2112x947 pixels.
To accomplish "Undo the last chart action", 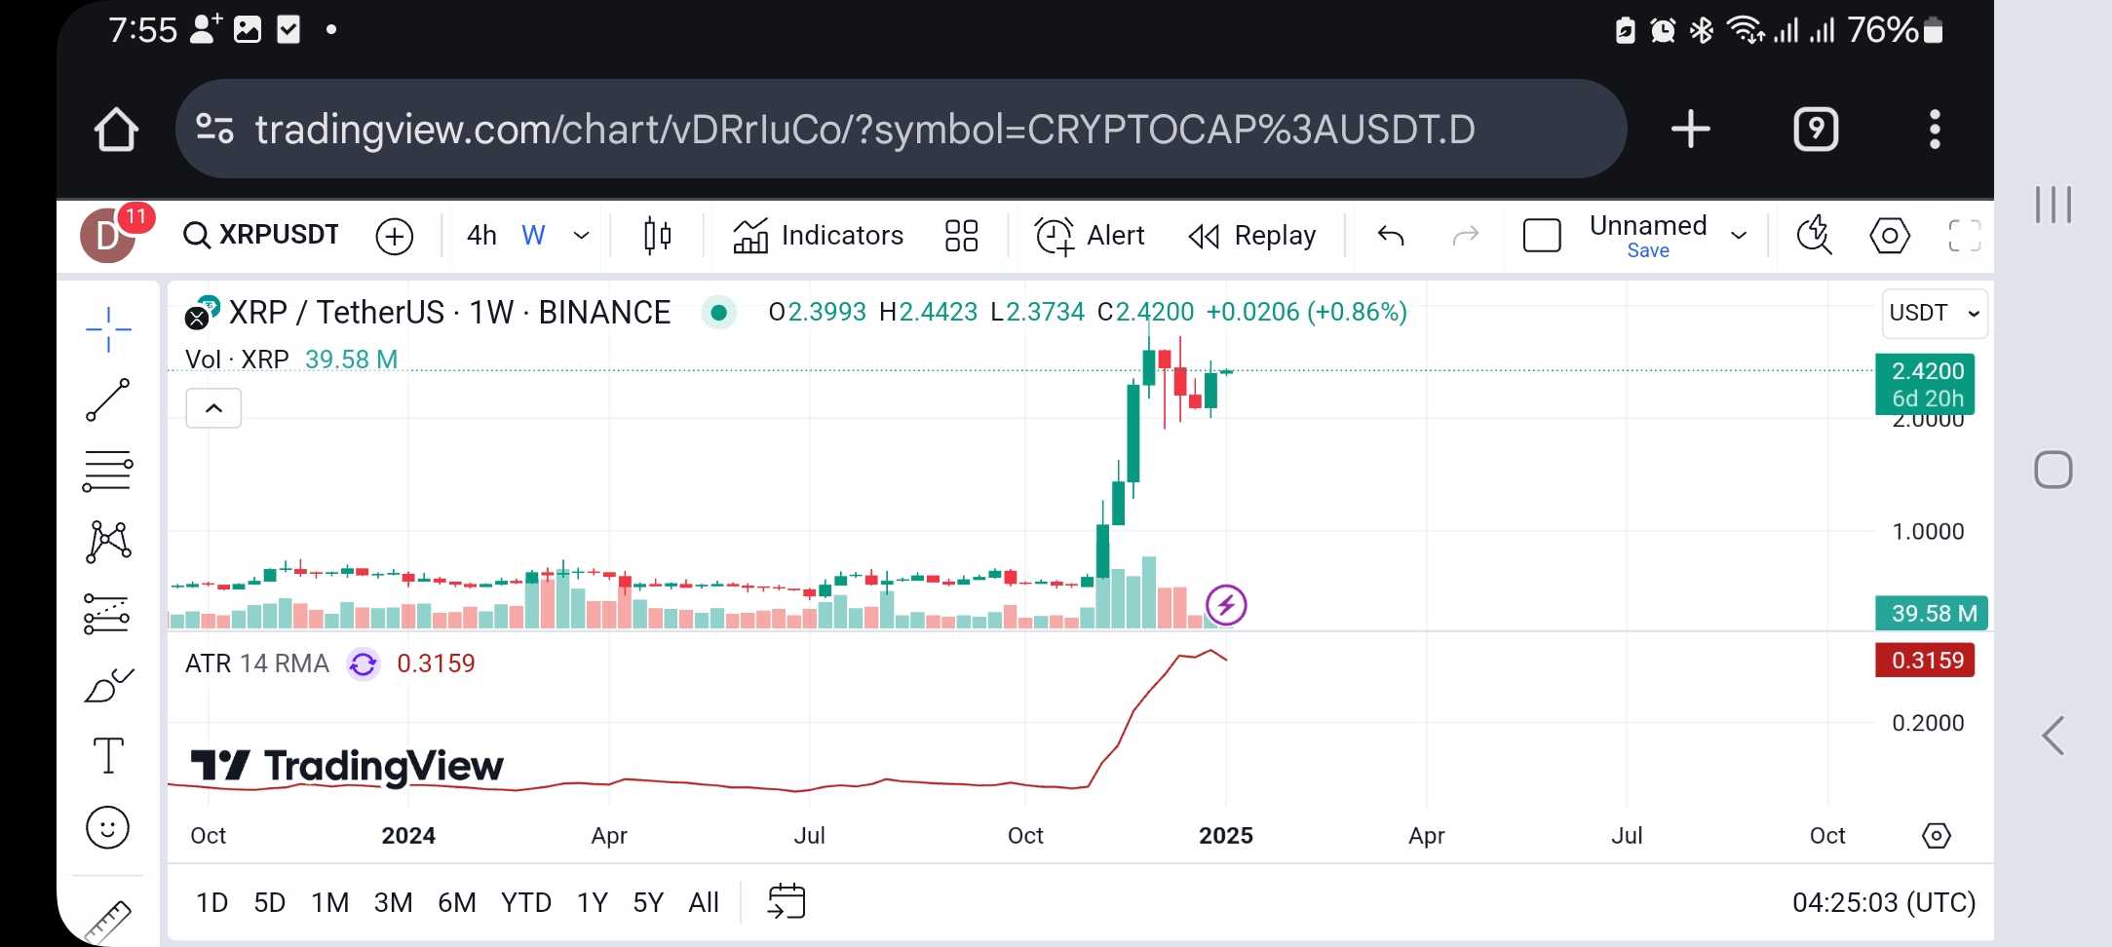I will click(x=1391, y=236).
